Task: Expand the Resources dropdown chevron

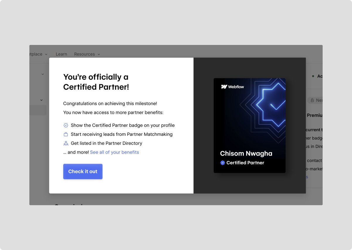Action: (99, 54)
